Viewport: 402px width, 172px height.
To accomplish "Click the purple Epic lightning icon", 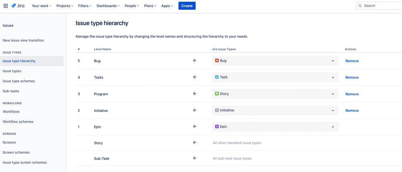I will click(217, 126).
